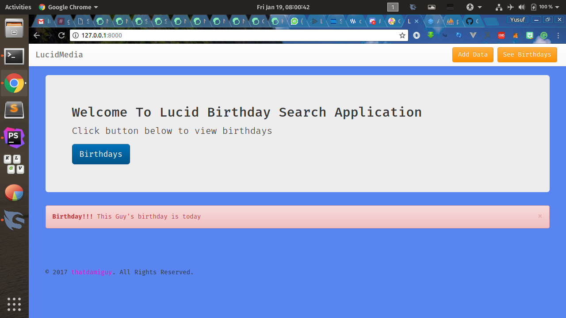Follow the thatdamiguy footer link
Image resolution: width=566 pixels, height=318 pixels.
click(92, 272)
